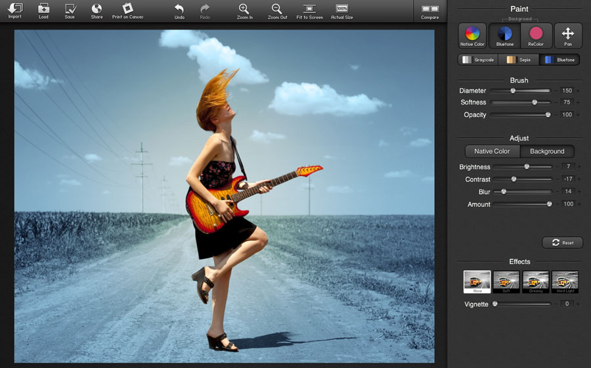
Task: Click the Zoom Out magnifier
Action: (278, 9)
